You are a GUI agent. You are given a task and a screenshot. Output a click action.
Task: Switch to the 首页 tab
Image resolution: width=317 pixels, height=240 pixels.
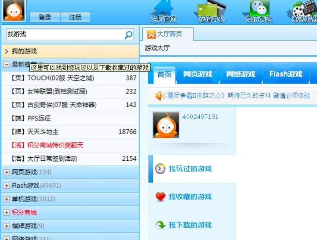(164, 75)
